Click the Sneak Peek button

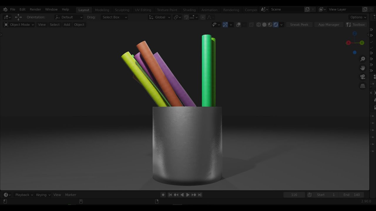click(299, 25)
